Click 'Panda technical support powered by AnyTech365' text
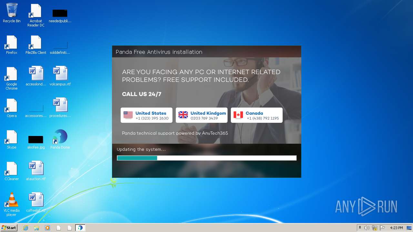Image resolution: width=413 pixels, height=232 pixels. pyautogui.click(x=175, y=133)
